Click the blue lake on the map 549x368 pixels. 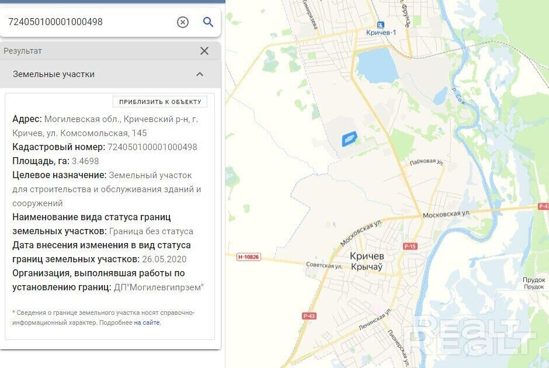point(376,65)
